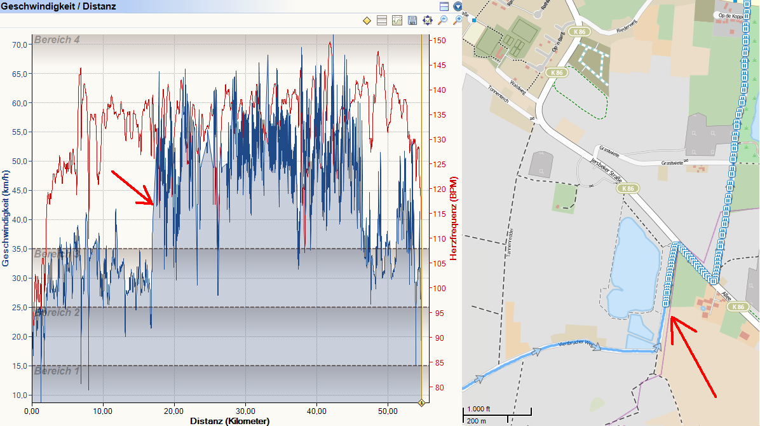Click the yellow diamond marker toolbar icon
Viewport: 760px width, 426px height.
point(367,21)
